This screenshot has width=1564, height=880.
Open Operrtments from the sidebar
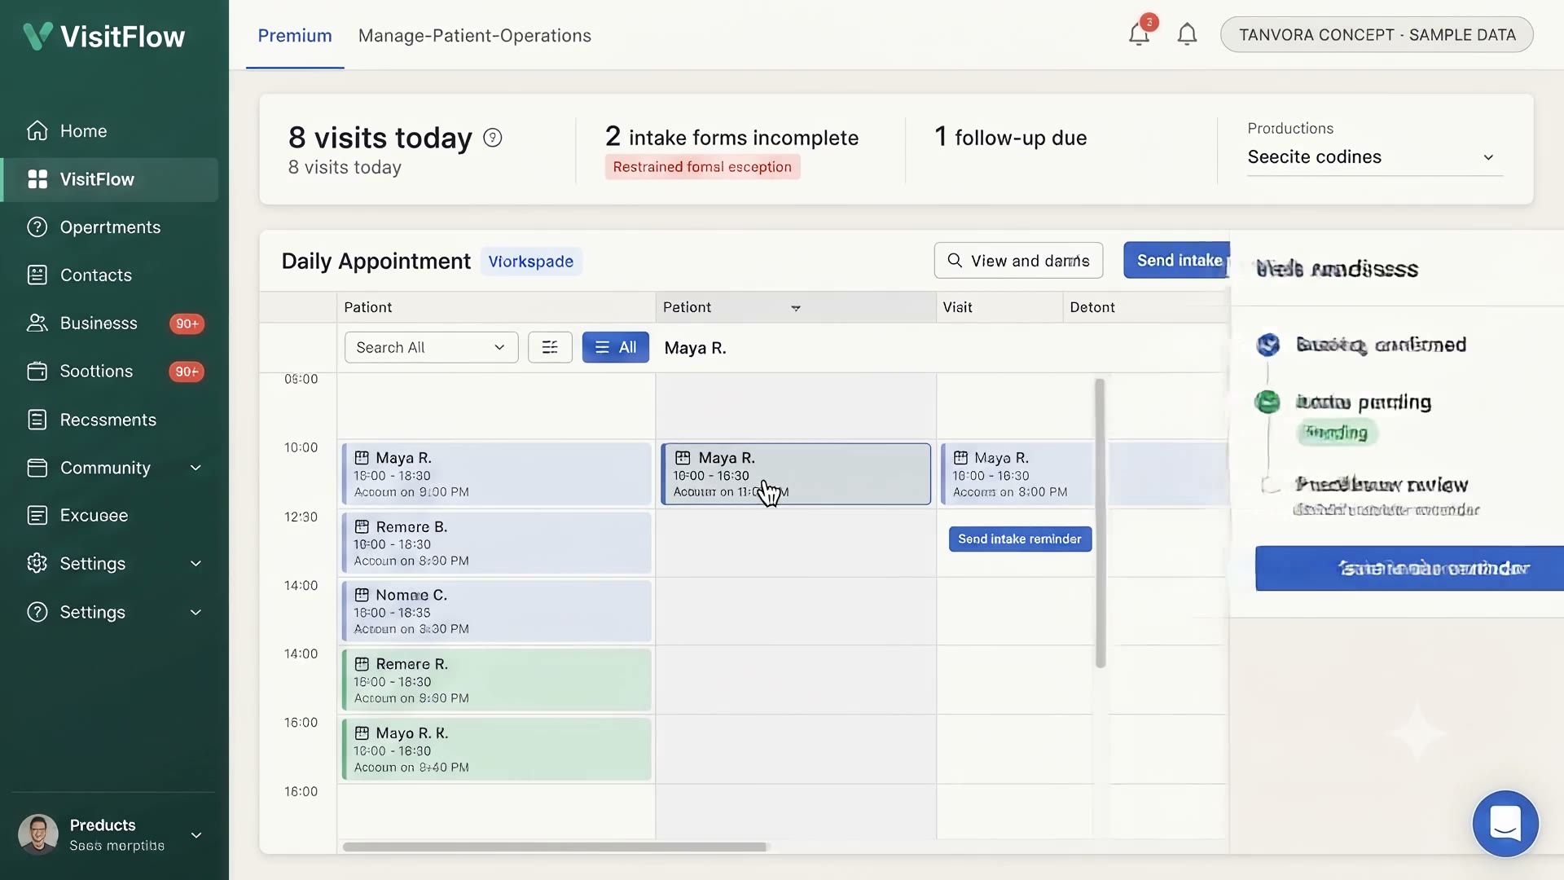[110, 227]
